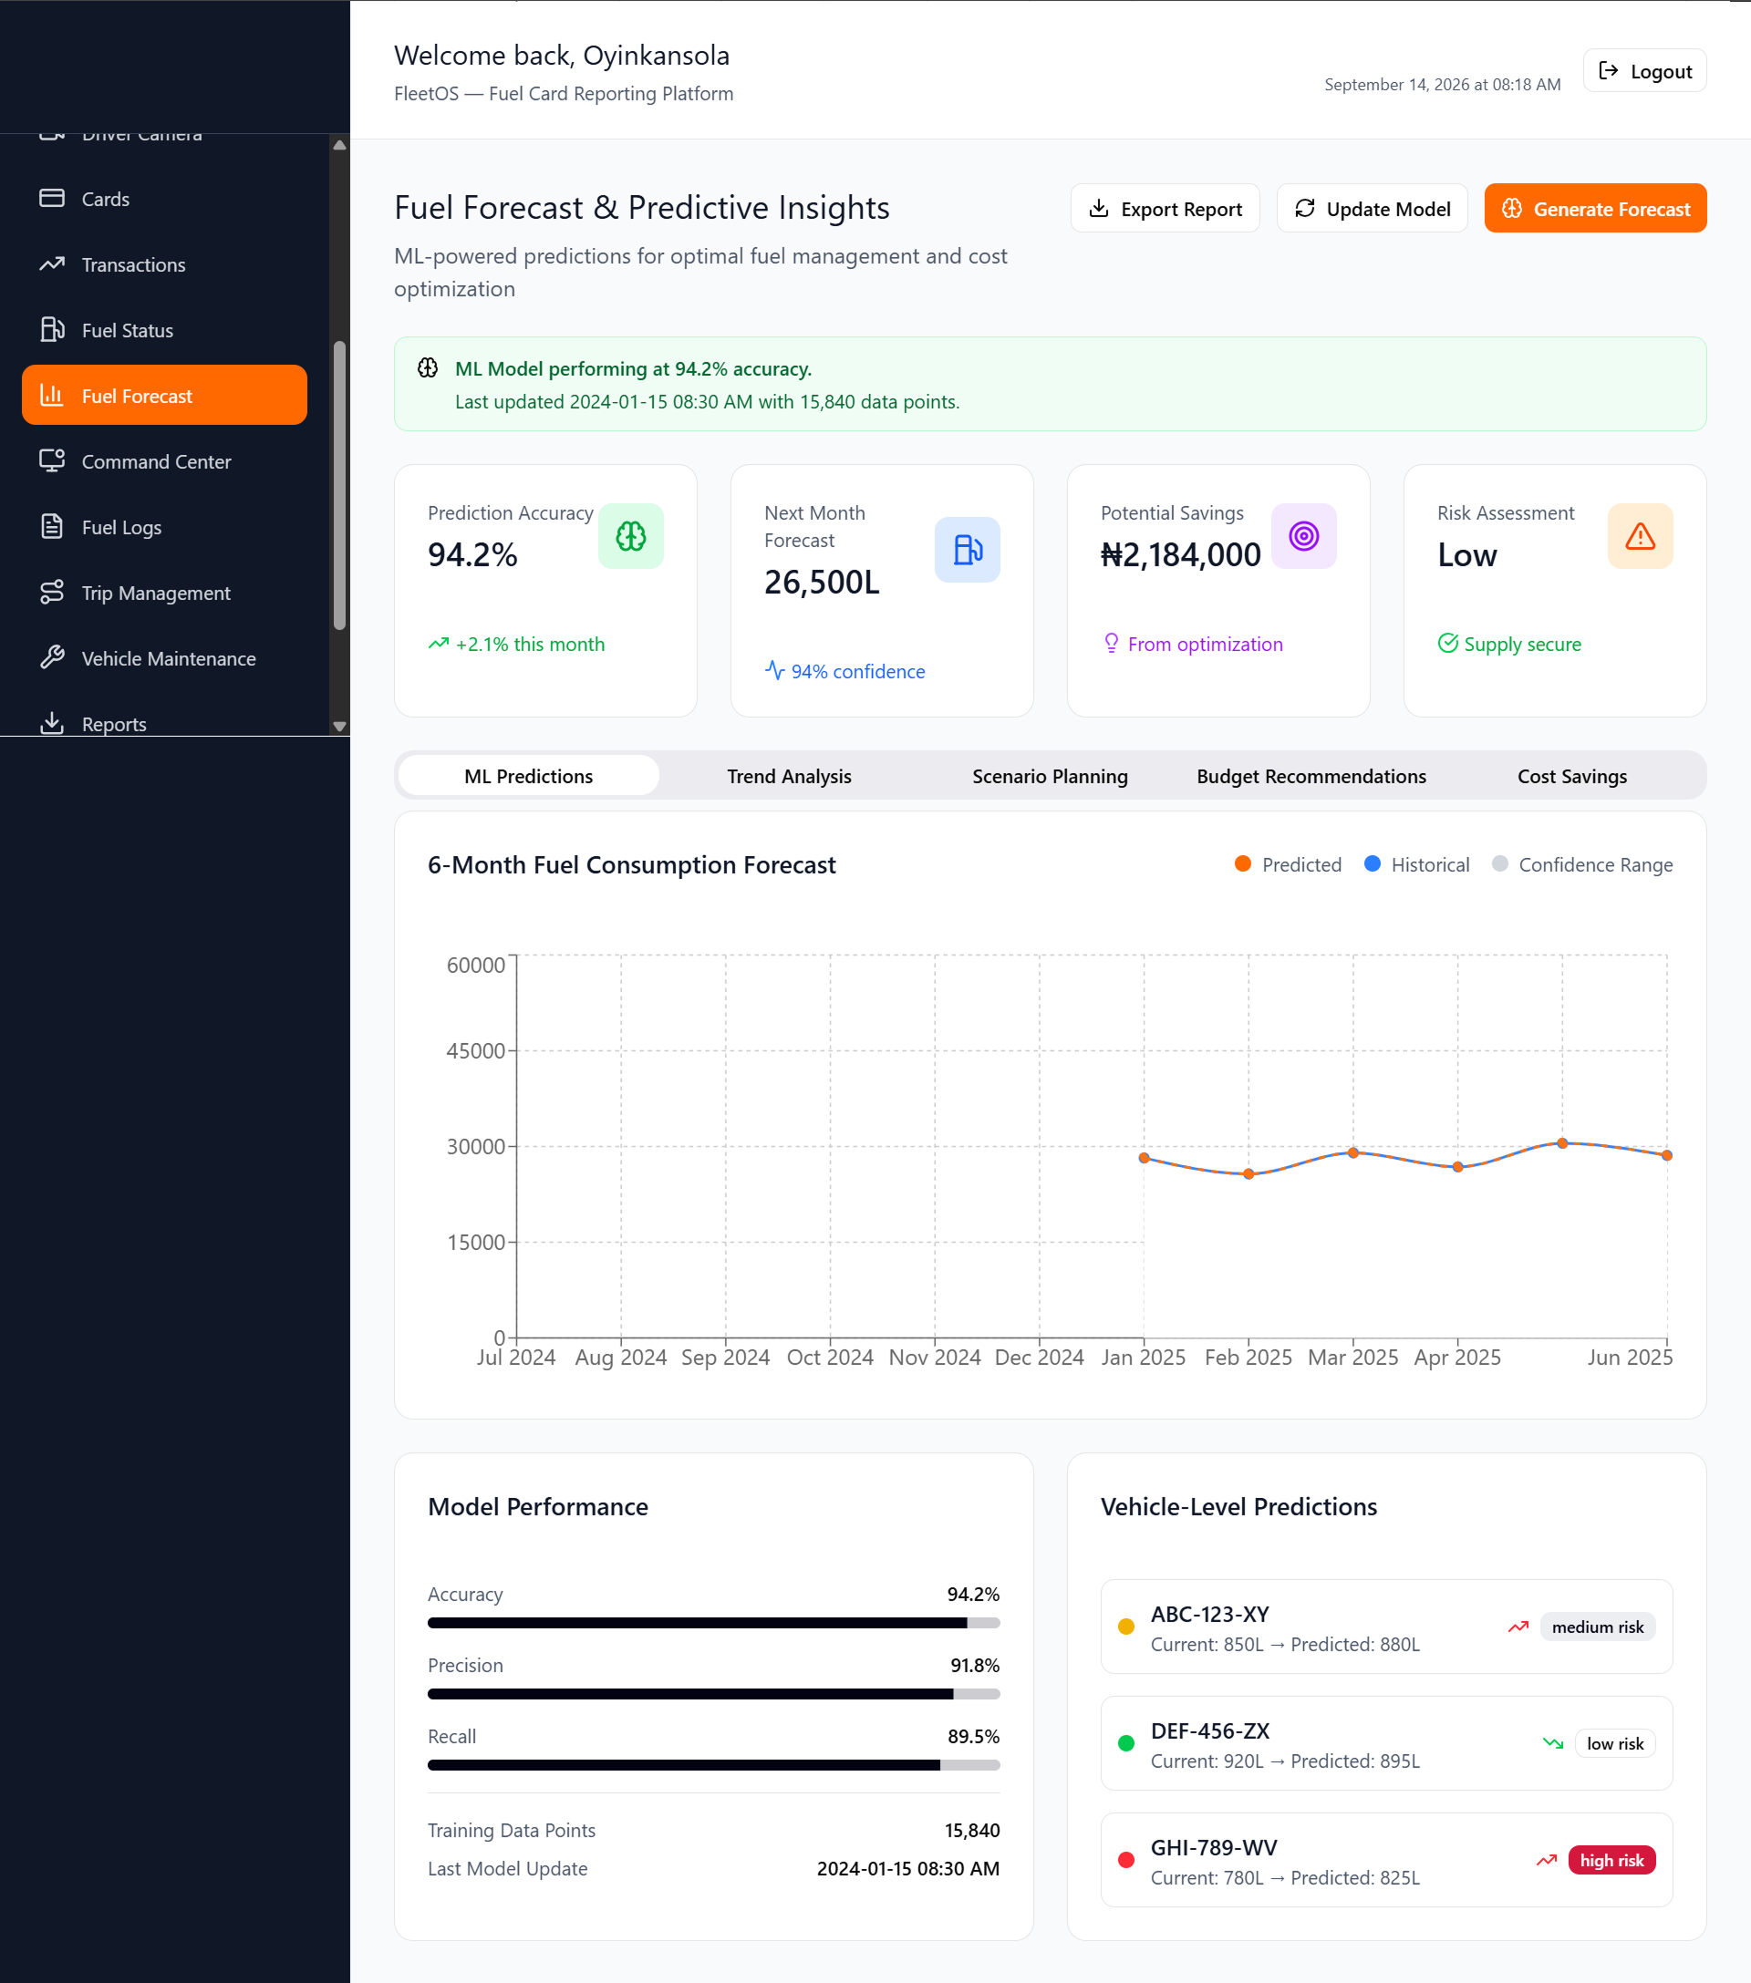Screen dimensions: 1751x1983
Task: Click the Update Model button
Action: point(1372,209)
